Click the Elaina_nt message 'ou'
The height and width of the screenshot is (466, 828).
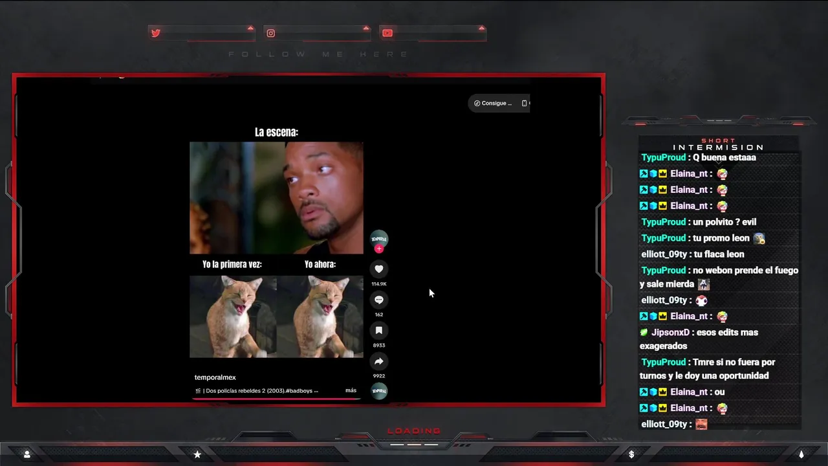[720, 392]
